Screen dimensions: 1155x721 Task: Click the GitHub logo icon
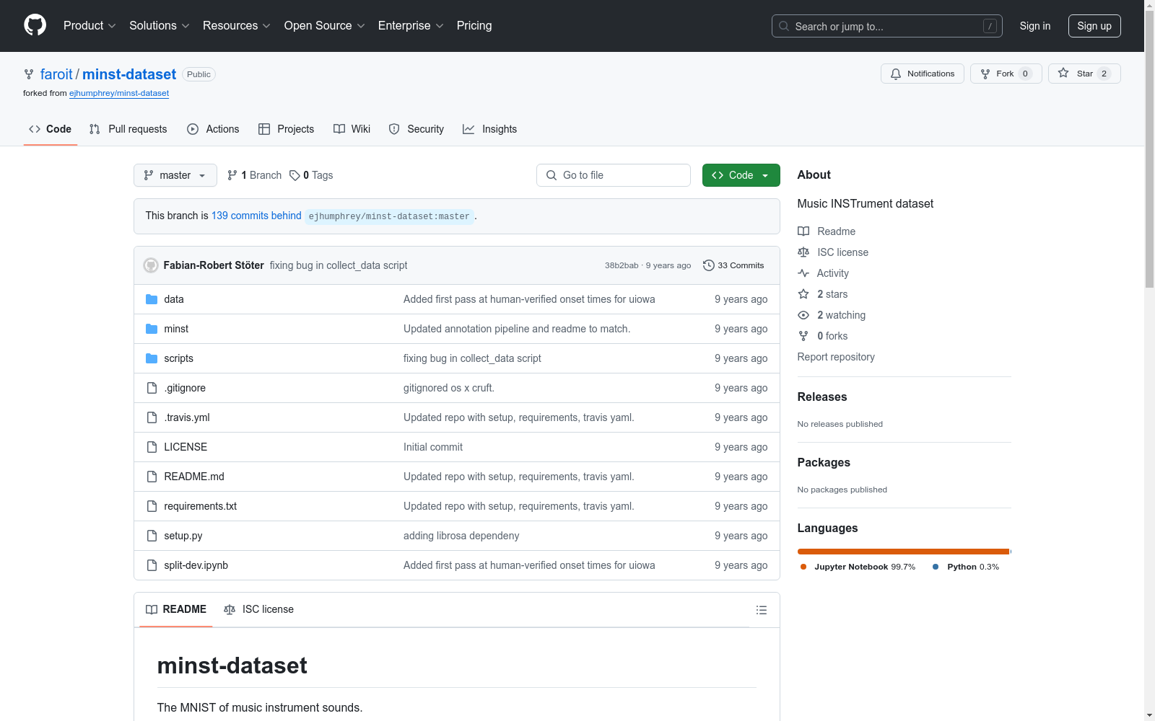[35, 25]
